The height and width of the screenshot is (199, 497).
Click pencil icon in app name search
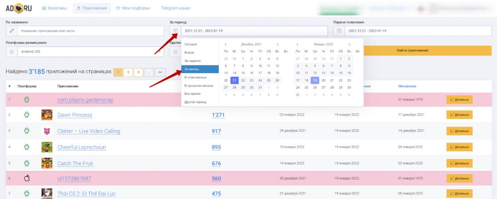(x=12, y=31)
